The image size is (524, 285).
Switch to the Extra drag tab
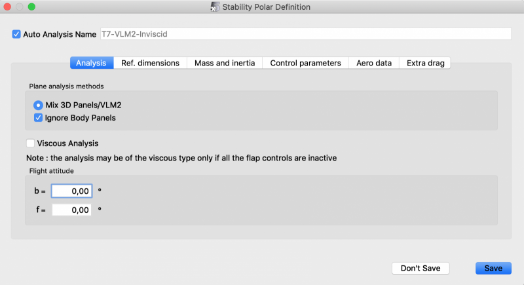coord(425,63)
